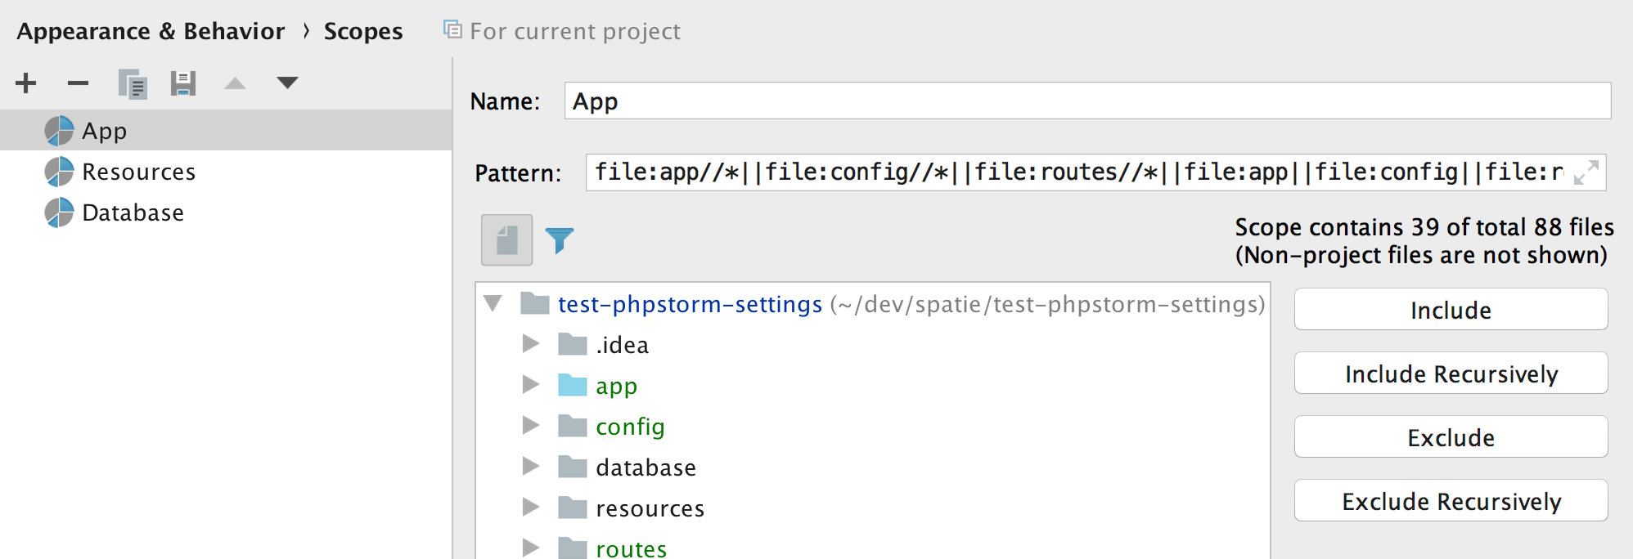Collapse the test-phpstorm-settings root node
This screenshot has width=1633, height=559.
[x=493, y=304]
